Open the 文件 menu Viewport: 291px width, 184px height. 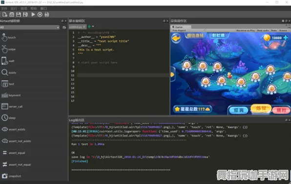pyautogui.click(x=4, y=8)
